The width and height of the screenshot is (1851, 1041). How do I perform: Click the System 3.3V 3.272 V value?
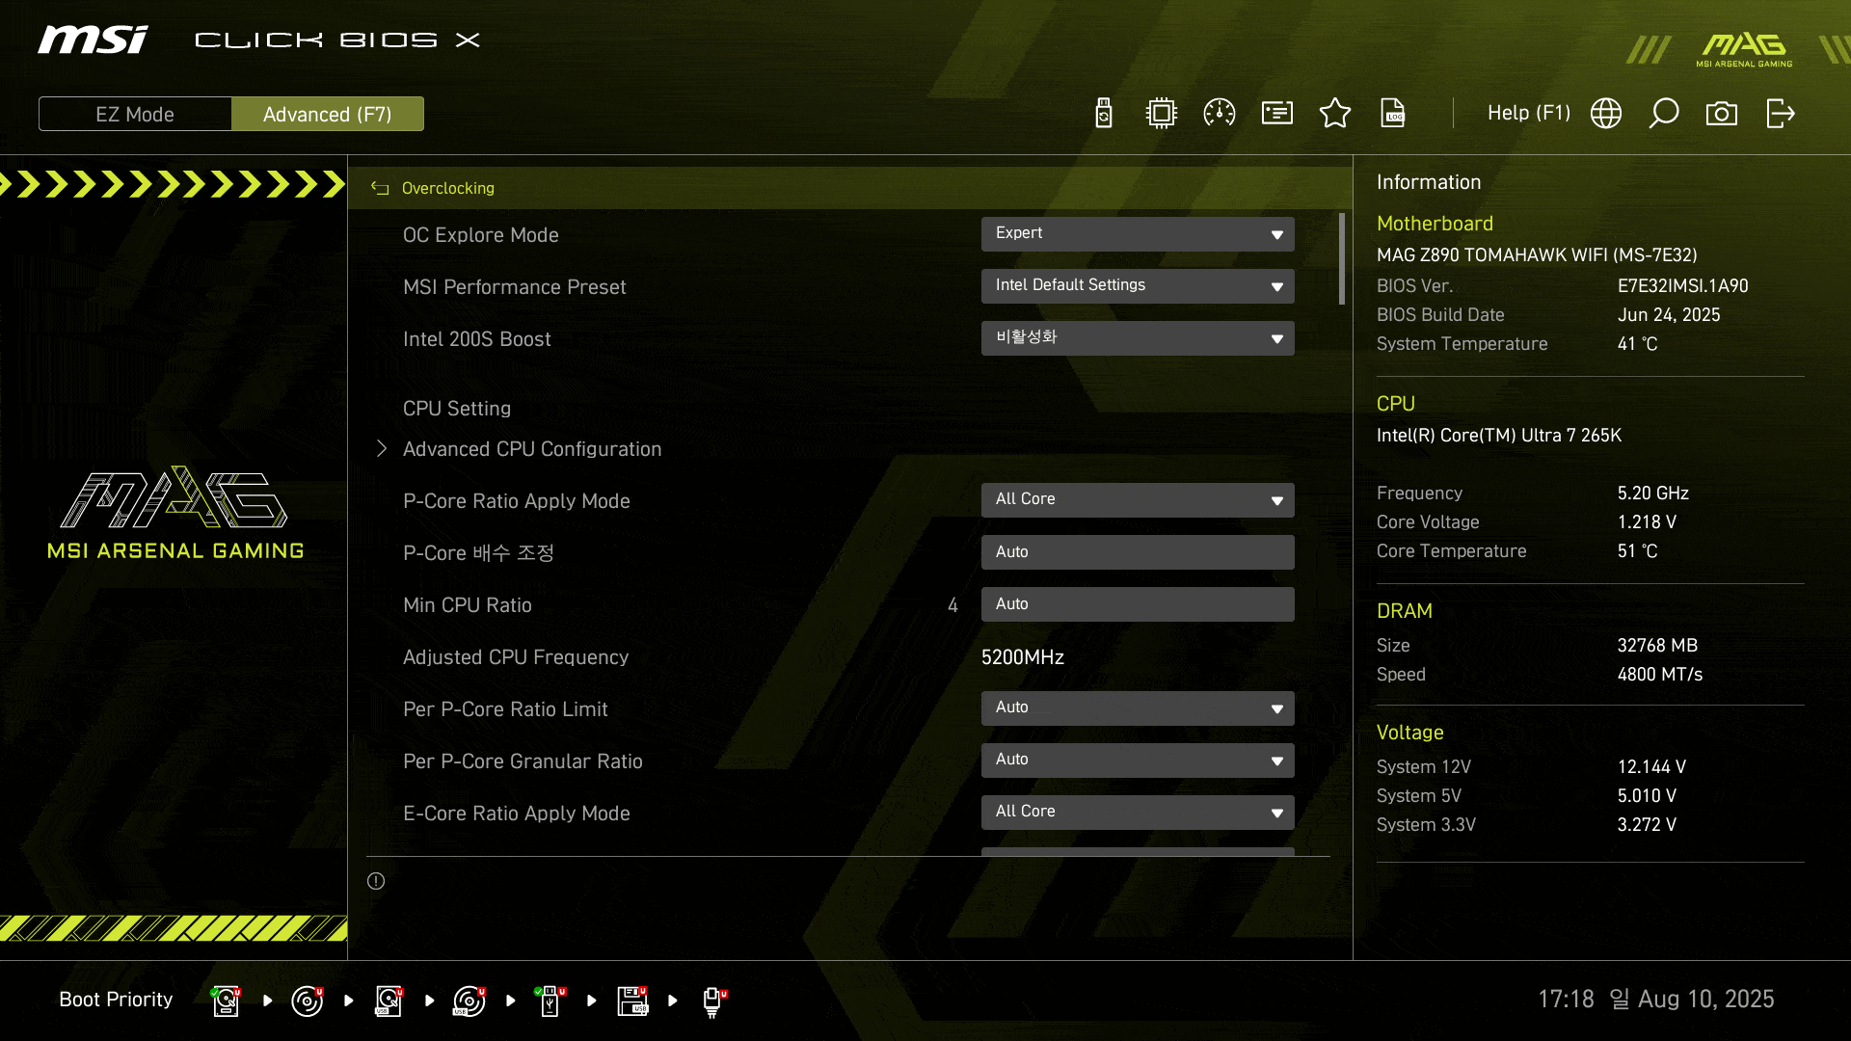tap(1647, 825)
